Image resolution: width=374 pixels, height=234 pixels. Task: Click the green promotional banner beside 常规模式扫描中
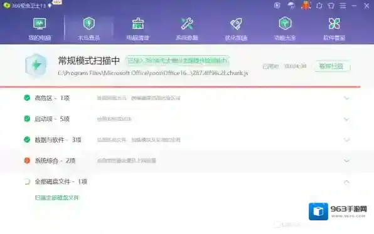[x=177, y=61]
